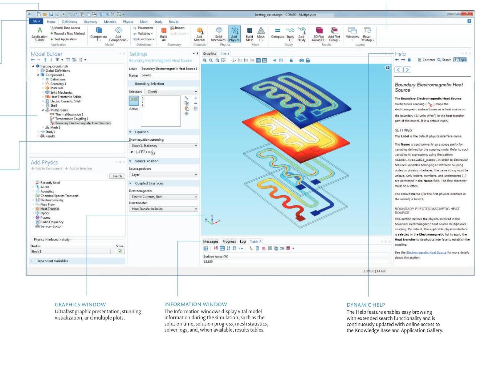The width and height of the screenshot is (493, 368).
Task: Open the Progress tab
Action: [x=229, y=241]
